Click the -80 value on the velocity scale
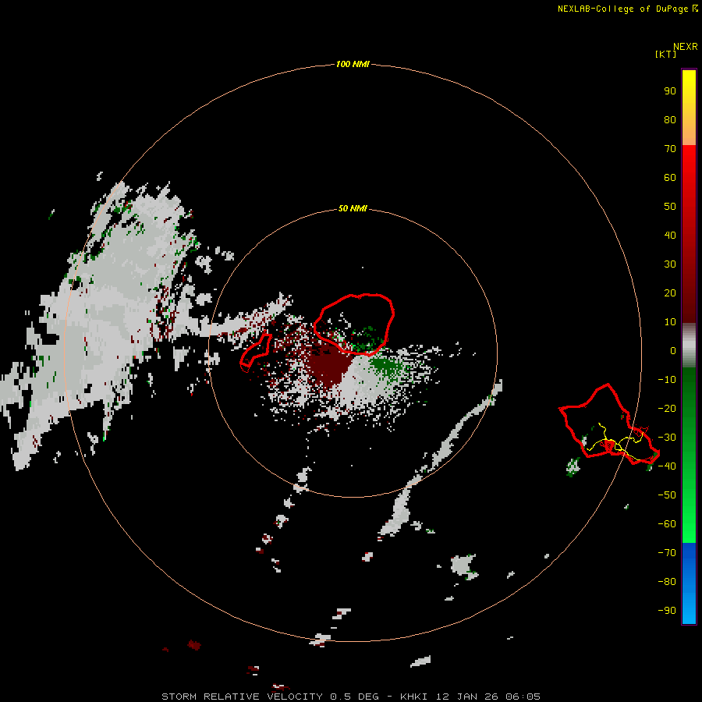This screenshot has width=702, height=702. click(667, 582)
